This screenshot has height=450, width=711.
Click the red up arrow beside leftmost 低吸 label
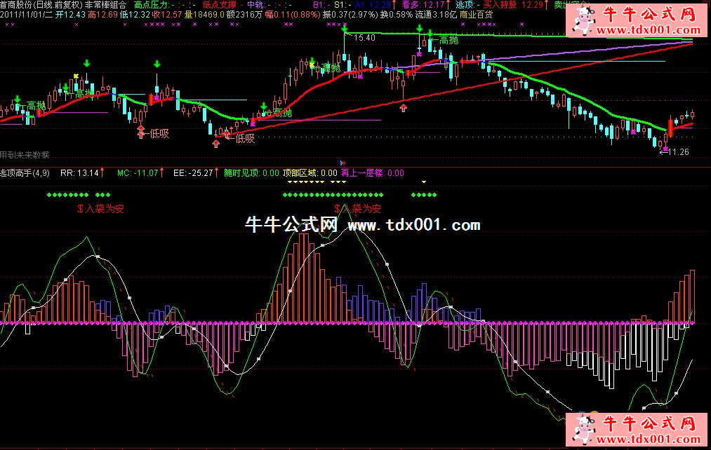[x=140, y=131]
